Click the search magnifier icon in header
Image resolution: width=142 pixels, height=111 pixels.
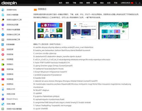click(136, 3)
